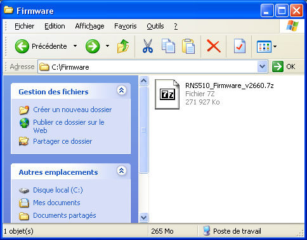Click the Mes documents folder icon
This screenshot has height=240, width=307.
click(x=24, y=203)
